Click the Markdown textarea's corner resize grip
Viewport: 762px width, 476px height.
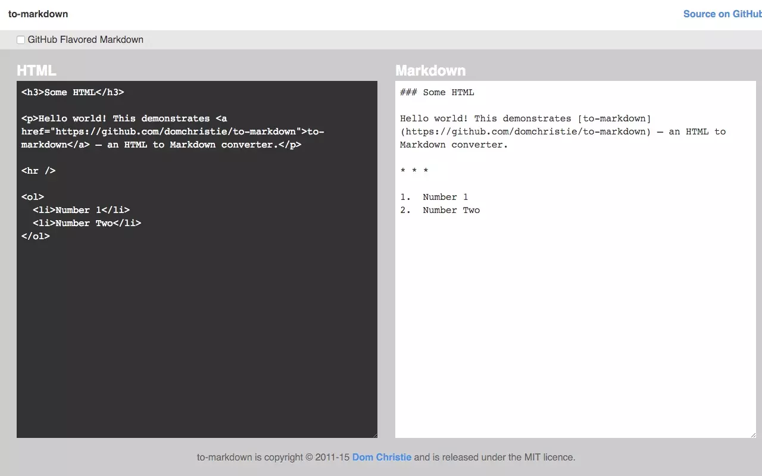point(752,434)
